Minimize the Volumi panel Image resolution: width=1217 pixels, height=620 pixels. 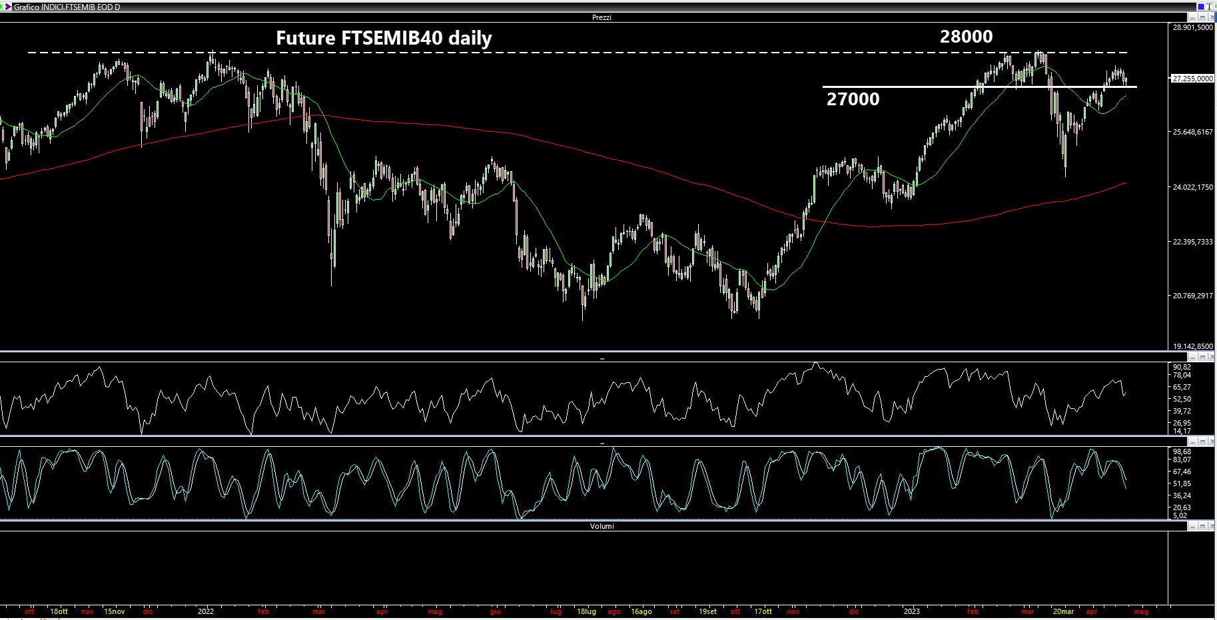pos(1193,526)
